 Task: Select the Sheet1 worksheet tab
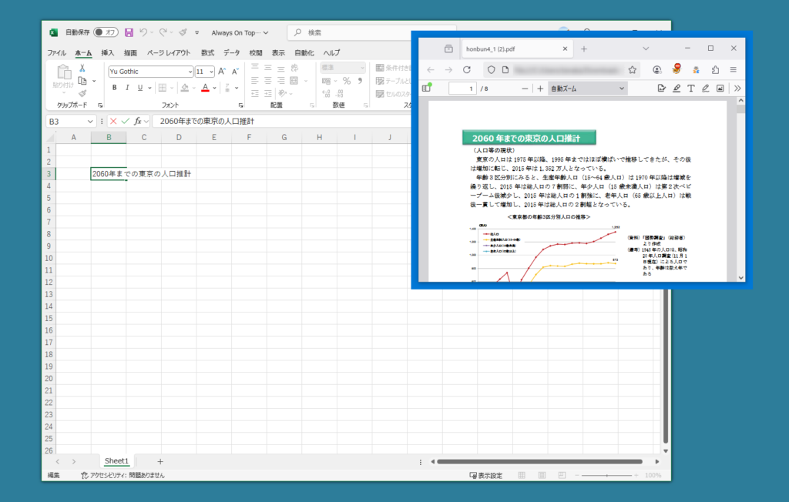(116, 460)
